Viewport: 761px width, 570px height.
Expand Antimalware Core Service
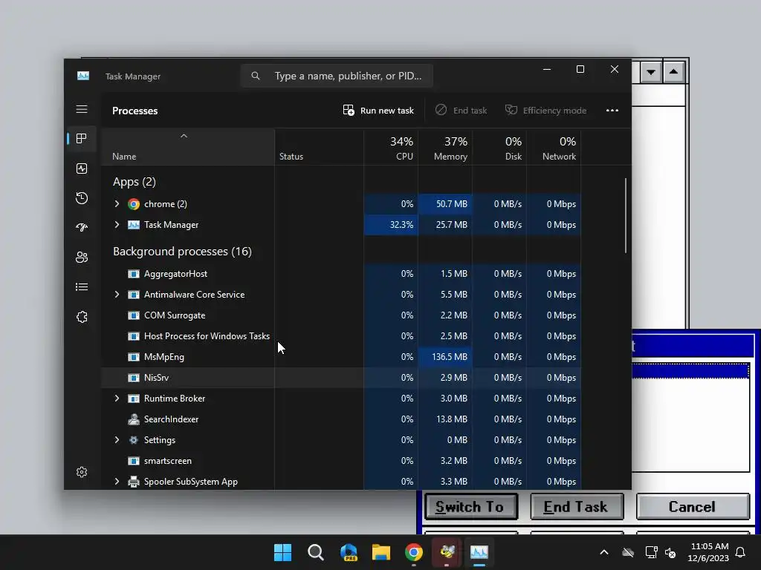click(x=117, y=295)
